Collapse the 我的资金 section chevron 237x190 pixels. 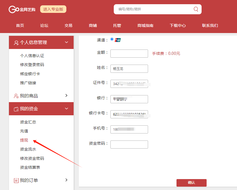coord(66,109)
